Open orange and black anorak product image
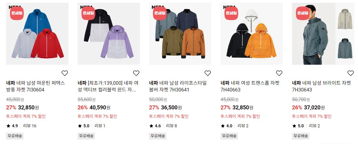Viewport: 358px width, 144px height. [x=252, y=34]
